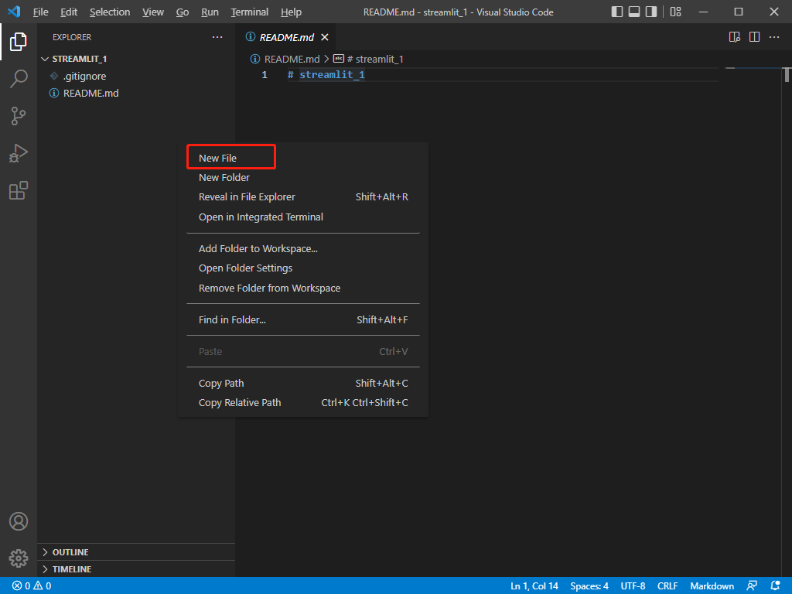792x594 pixels.
Task: Click the README.md info icon in breadcrumb
Action: pos(255,59)
